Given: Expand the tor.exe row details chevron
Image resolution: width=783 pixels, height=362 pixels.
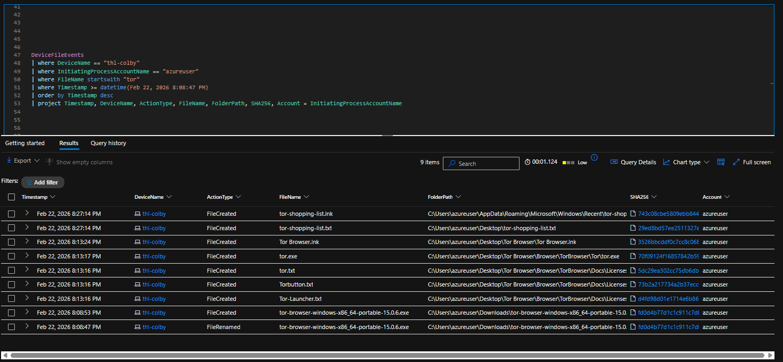Looking at the screenshot, I should (27, 256).
